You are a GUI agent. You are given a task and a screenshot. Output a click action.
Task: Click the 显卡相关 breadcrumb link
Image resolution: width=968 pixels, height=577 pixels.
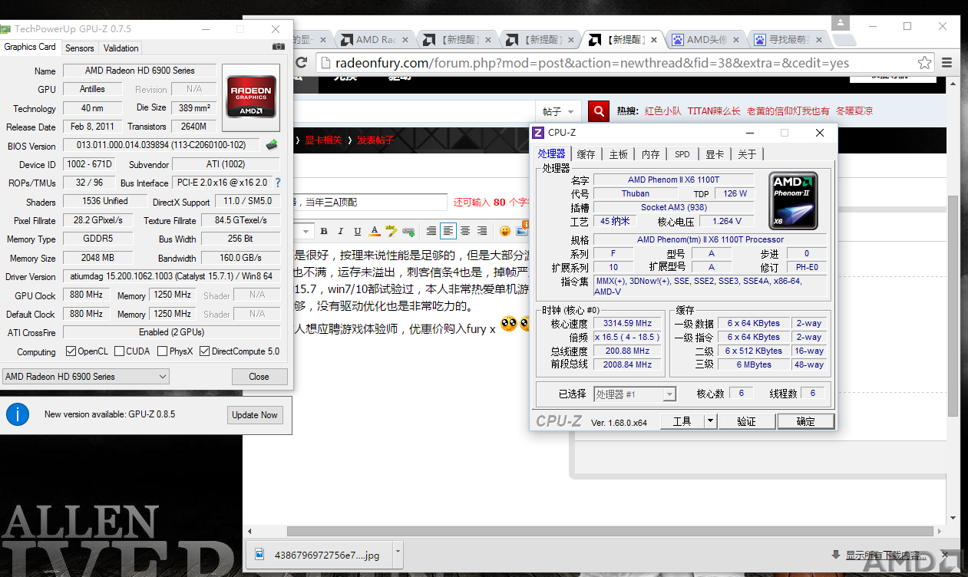tap(323, 140)
